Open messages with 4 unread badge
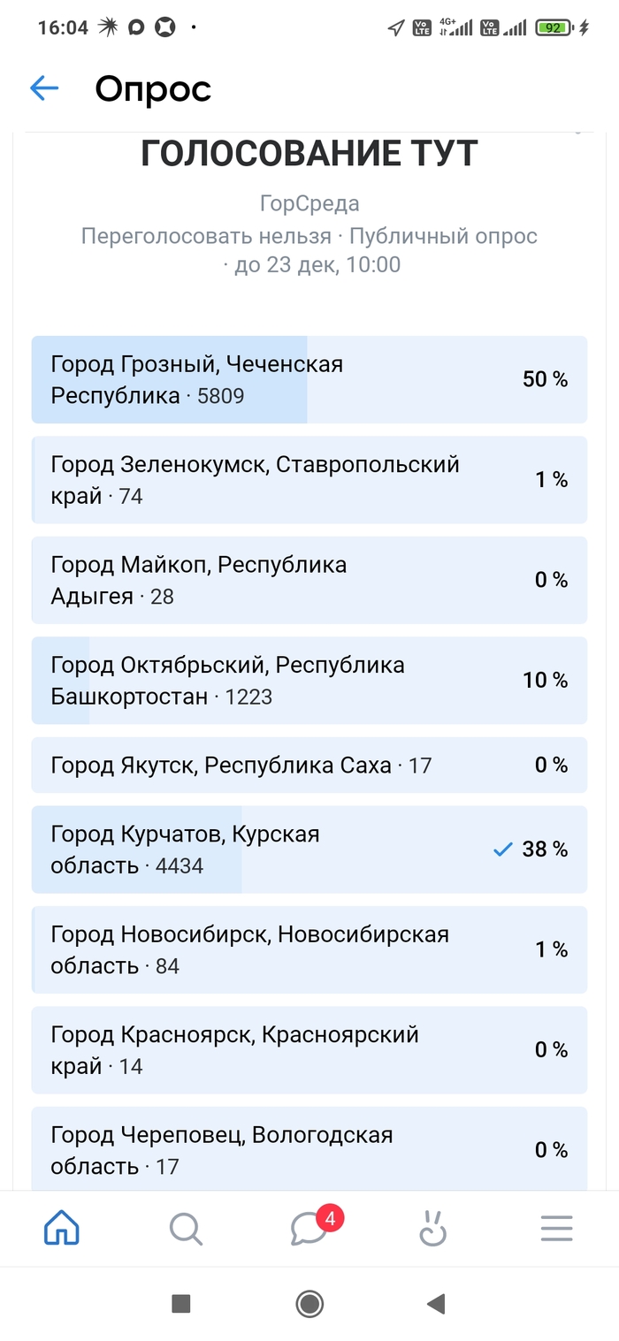The height and width of the screenshot is (1341, 619). 309,1228
